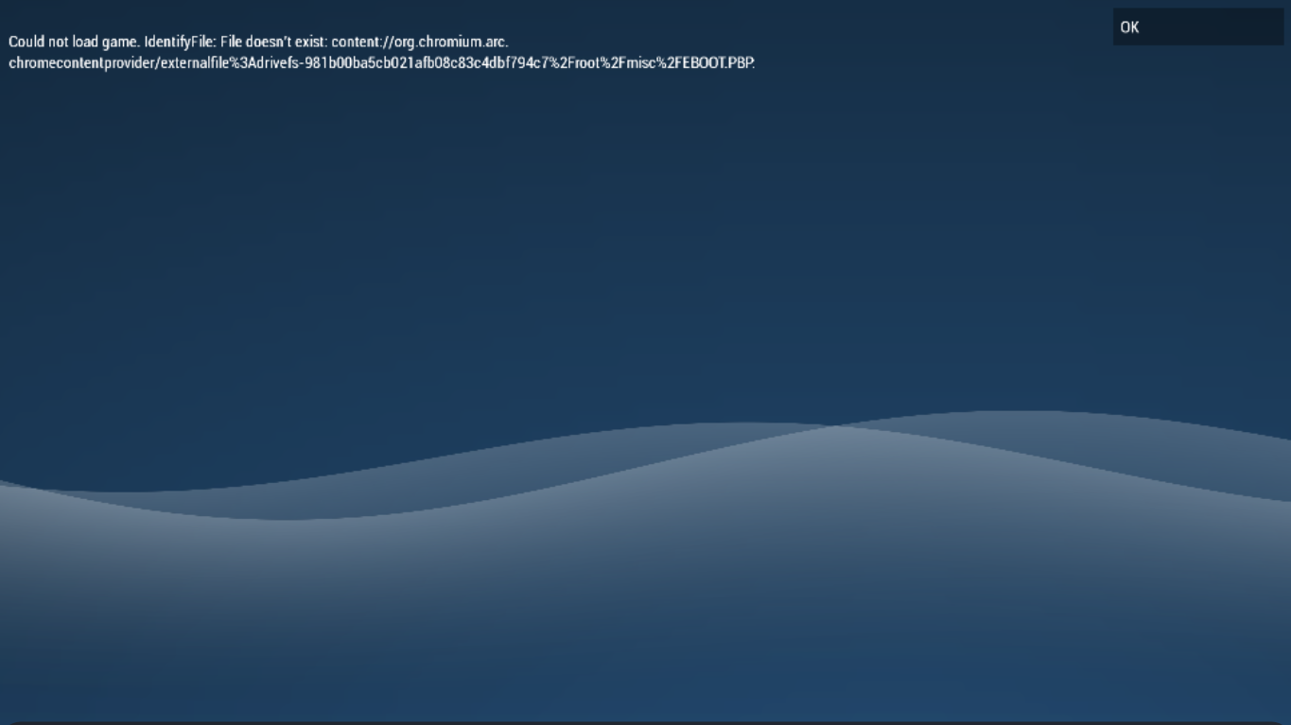Click the "File doesn't exist" message text
The image size is (1291, 725).
pyautogui.click(x=272, y=43)
